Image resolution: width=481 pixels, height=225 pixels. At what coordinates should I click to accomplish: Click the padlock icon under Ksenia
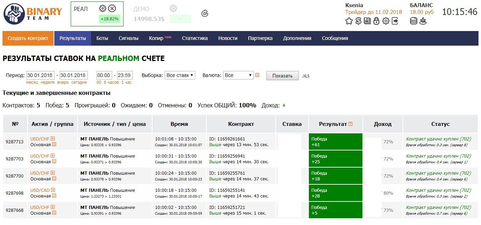click(x=376, y=21)
